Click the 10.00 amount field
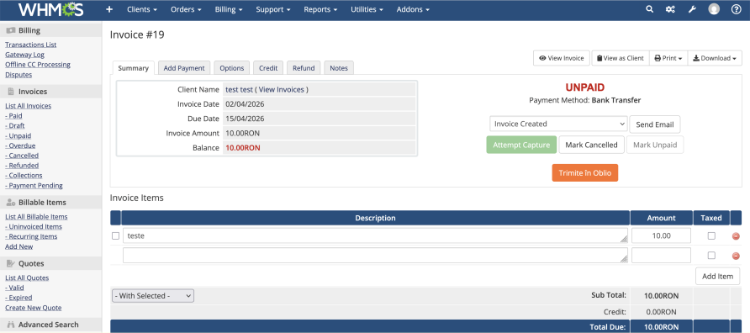Viewport: 750px width, 333px height. [661, 235]
